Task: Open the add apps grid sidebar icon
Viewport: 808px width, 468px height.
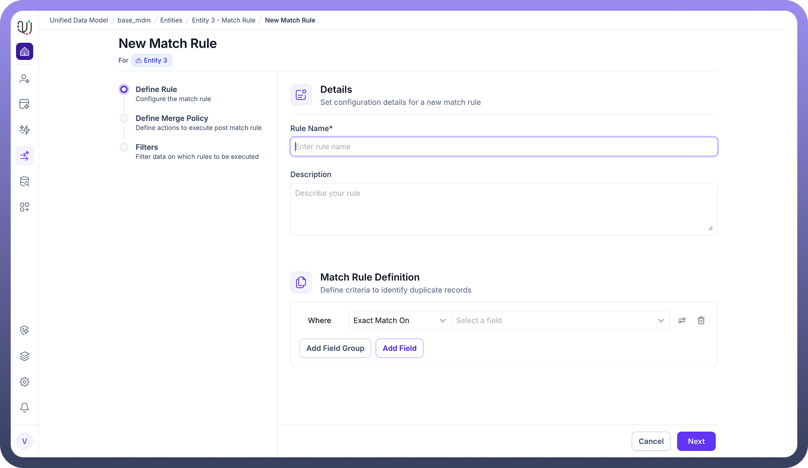Action: point(25,207)
